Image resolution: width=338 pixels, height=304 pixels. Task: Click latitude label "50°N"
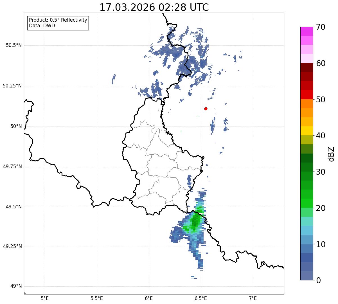[x=16, y=127]
